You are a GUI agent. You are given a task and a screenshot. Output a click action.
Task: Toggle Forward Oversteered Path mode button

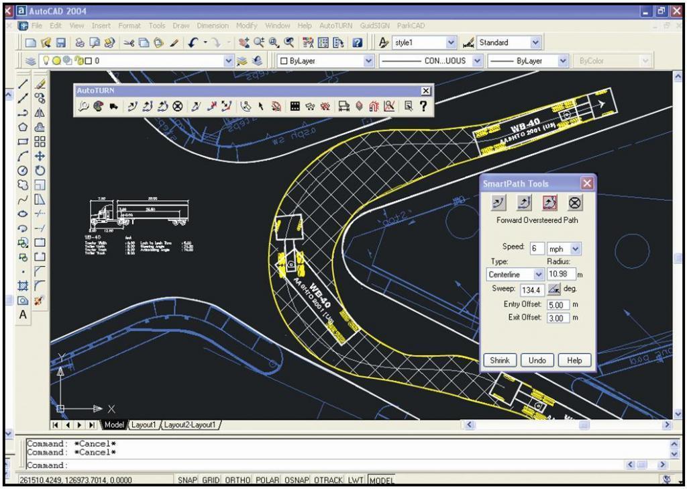[550, 202]
